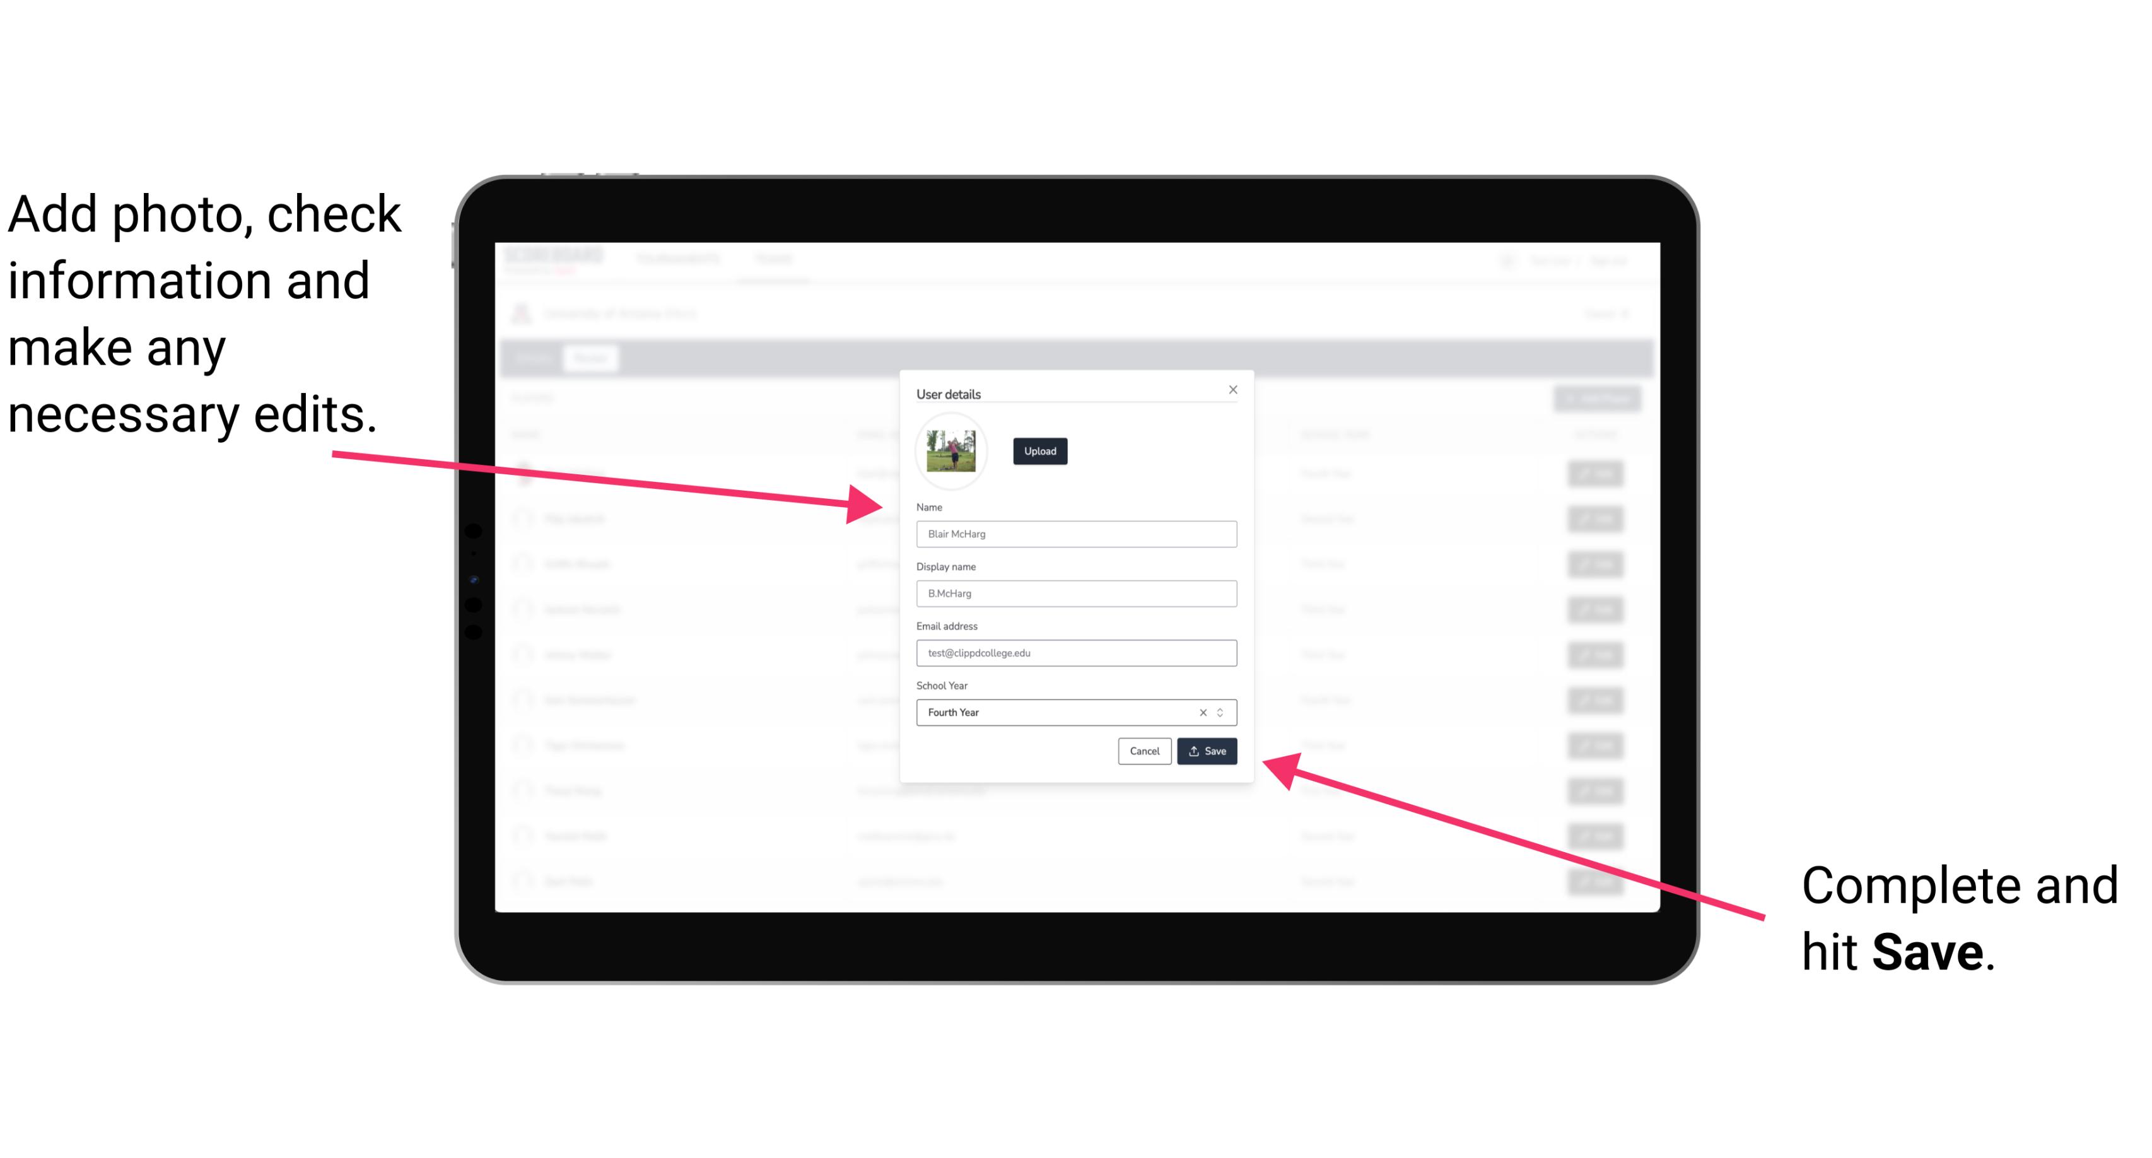
Task: Click the profile photo thumbnail
Action: (951, 451)
